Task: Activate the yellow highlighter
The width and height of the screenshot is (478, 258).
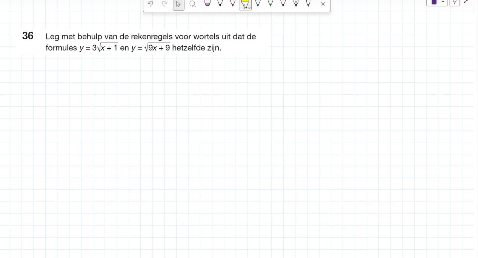Action: click(x=244, y=4)
